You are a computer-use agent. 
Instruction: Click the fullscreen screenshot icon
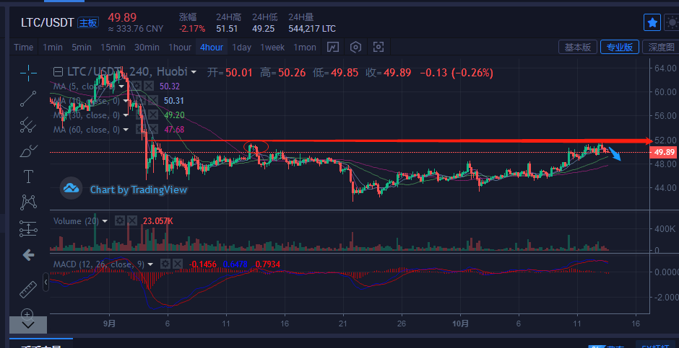(x=379, y=47)
